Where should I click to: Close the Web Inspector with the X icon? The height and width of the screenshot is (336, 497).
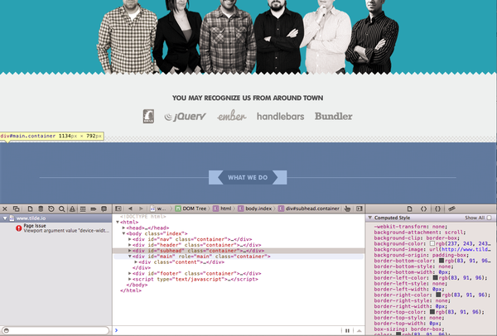coord(5,209)
